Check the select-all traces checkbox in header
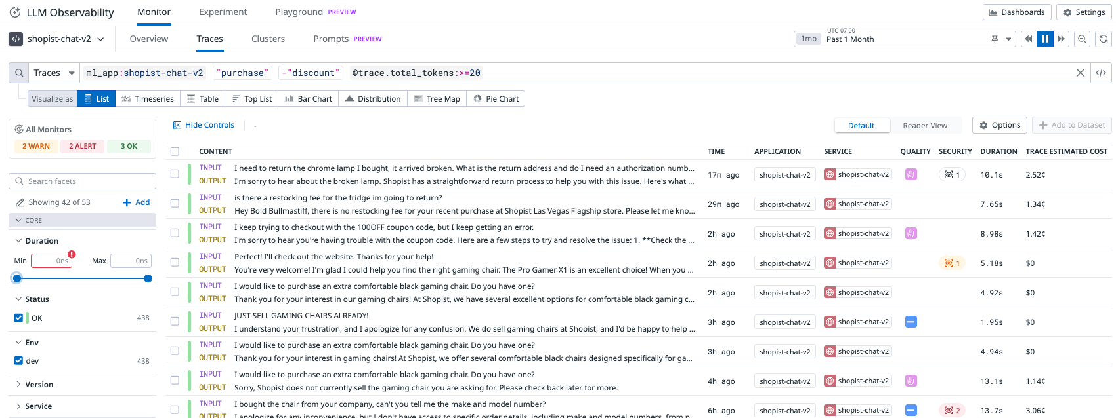Screen dimensions: 1116x418 click(175, 151)
